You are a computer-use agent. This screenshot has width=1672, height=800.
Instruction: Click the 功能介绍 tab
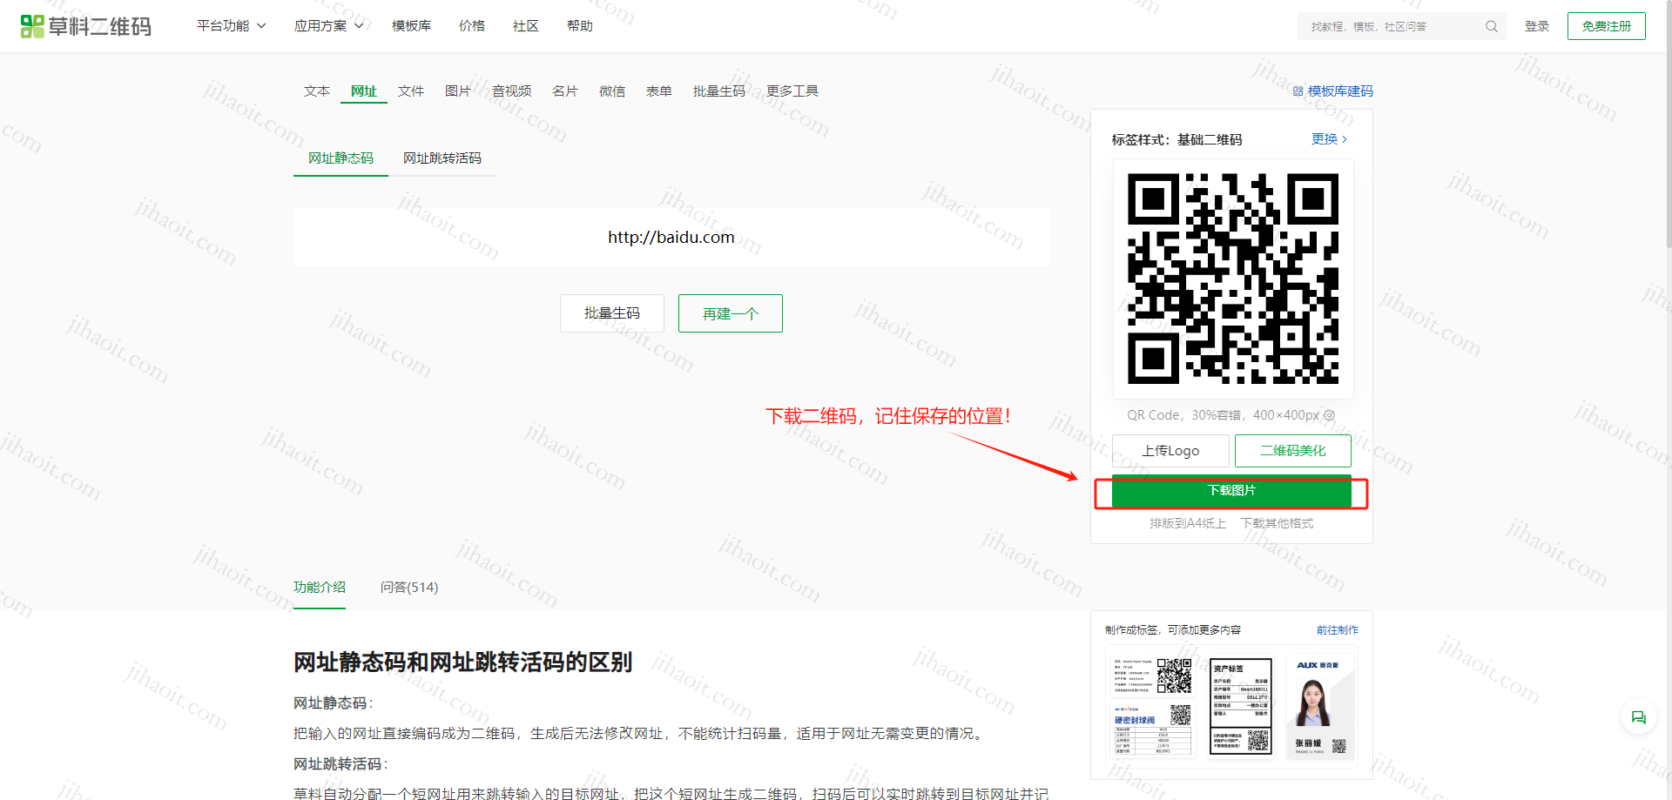point(320,588)
